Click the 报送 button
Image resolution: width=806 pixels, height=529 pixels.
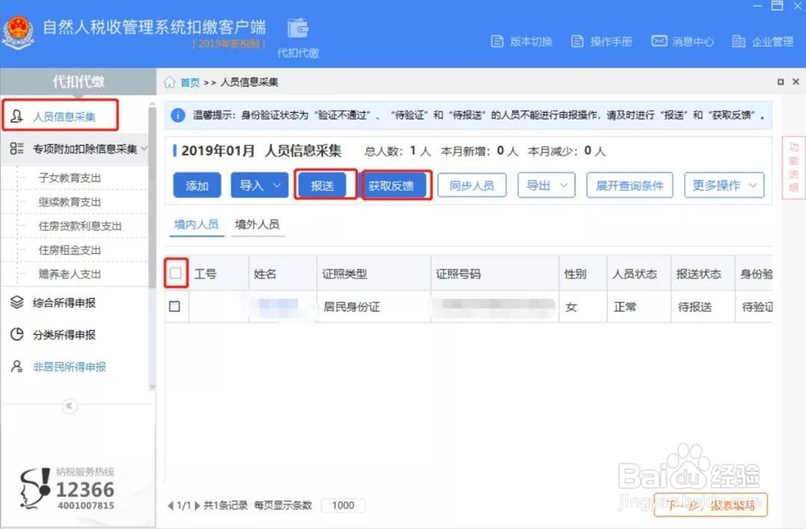click(x=322, y=185)
